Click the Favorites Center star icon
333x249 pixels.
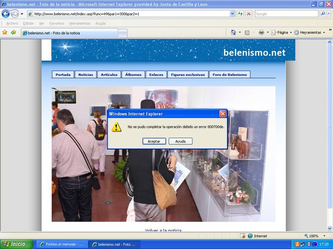(x=5, y=32)
